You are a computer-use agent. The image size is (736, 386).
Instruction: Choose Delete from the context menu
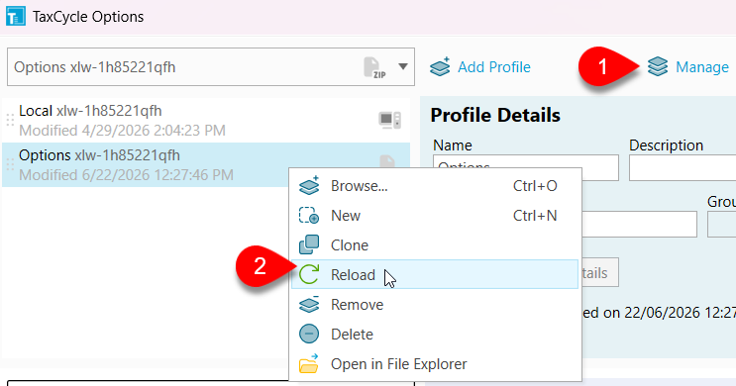[x=435, y=335]
